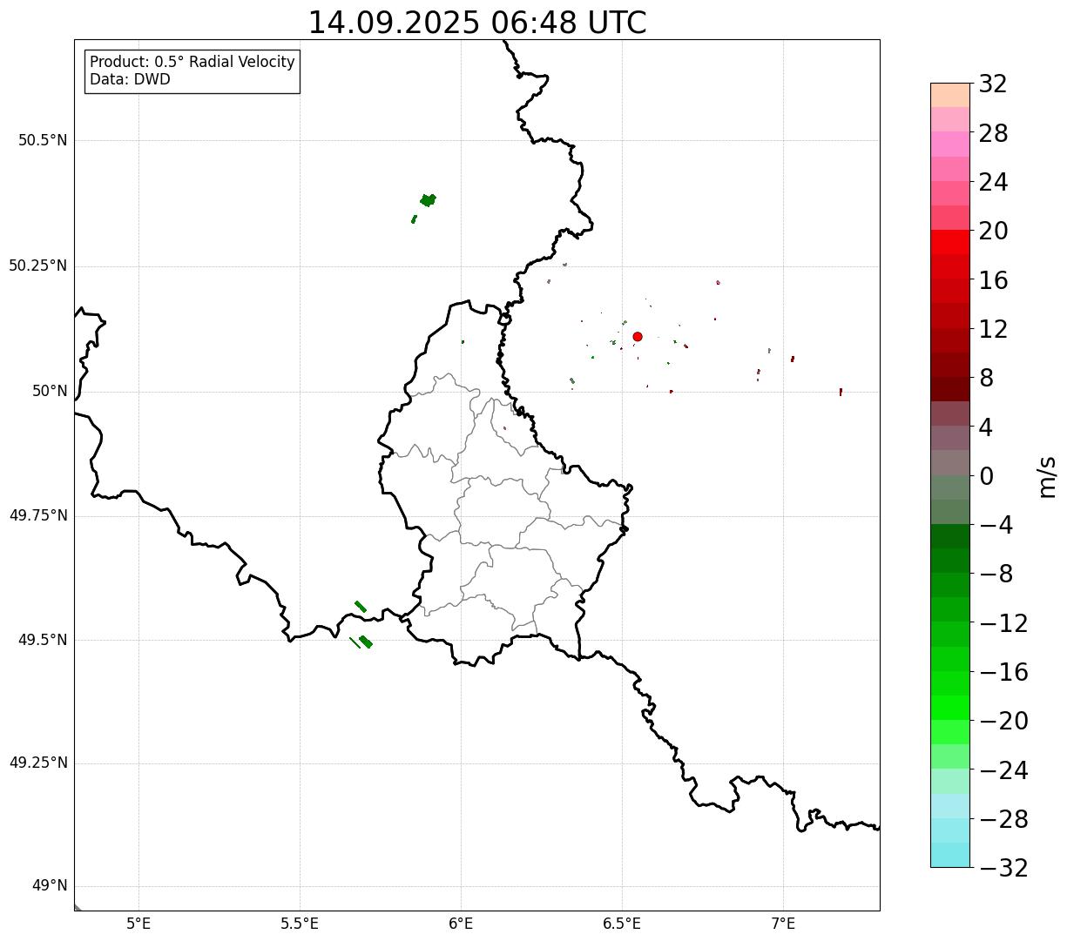The height and width of the screenshot is (941, 1067).
Task: Click the green velocity echo near 50.4°N
Action: point(428,200)
